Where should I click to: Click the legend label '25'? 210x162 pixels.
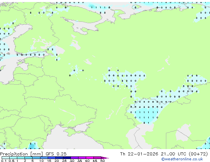tap(64, 161)
